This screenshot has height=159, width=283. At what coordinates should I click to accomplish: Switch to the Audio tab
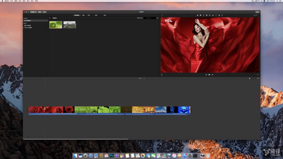(x=83, y=15)
